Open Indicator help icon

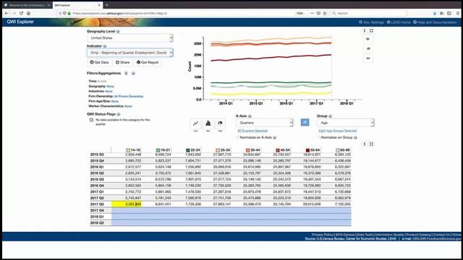[x=105, y=46]
